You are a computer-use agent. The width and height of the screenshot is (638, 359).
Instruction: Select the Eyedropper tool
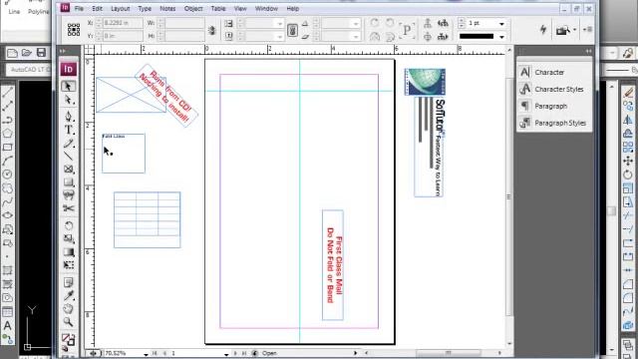[x=69, y=295]
